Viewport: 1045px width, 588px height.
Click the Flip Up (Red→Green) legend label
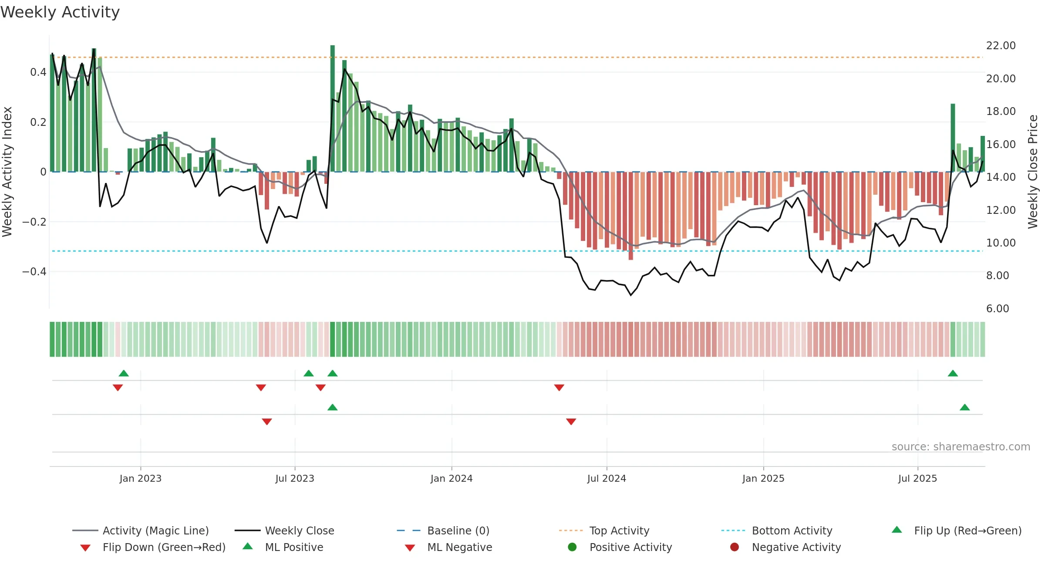coord(968,531)
